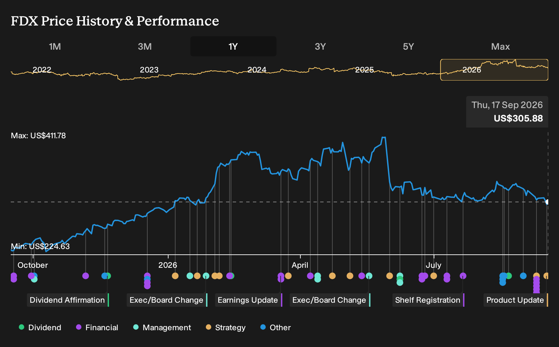Jump to 2024 in the overview chart

257,70
